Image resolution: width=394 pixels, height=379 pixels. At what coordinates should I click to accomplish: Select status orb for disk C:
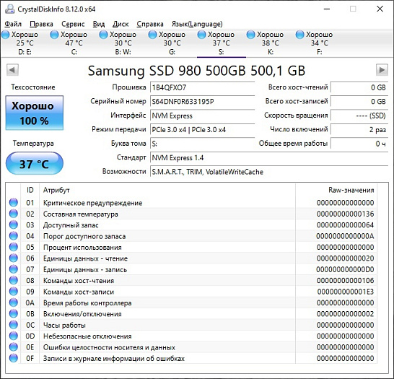pos(54,35)
